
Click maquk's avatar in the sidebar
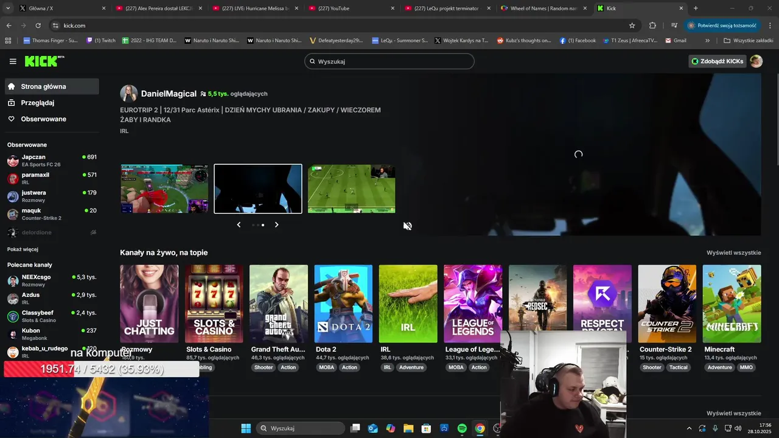click(x=13, y=214)
